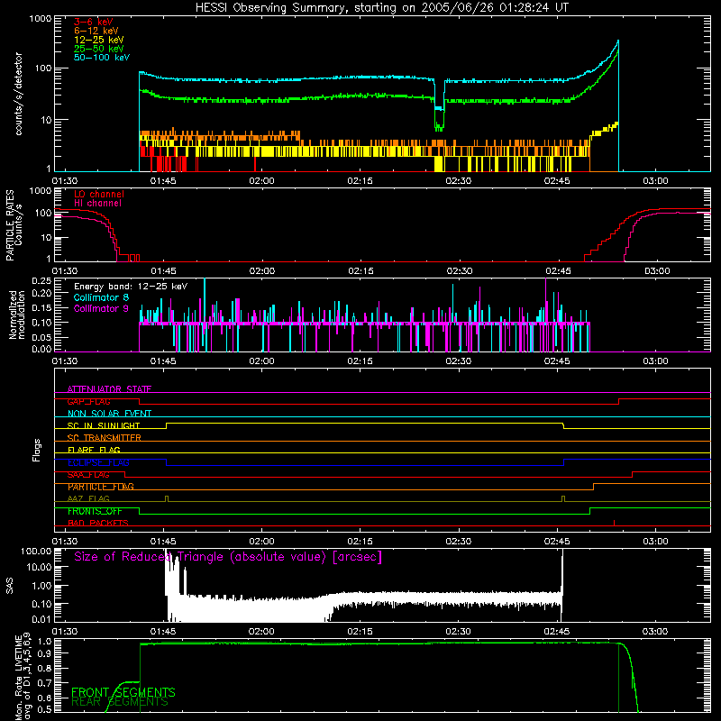Select the LO channel legend label
The image size is (721, 721).
coord(99,194)
